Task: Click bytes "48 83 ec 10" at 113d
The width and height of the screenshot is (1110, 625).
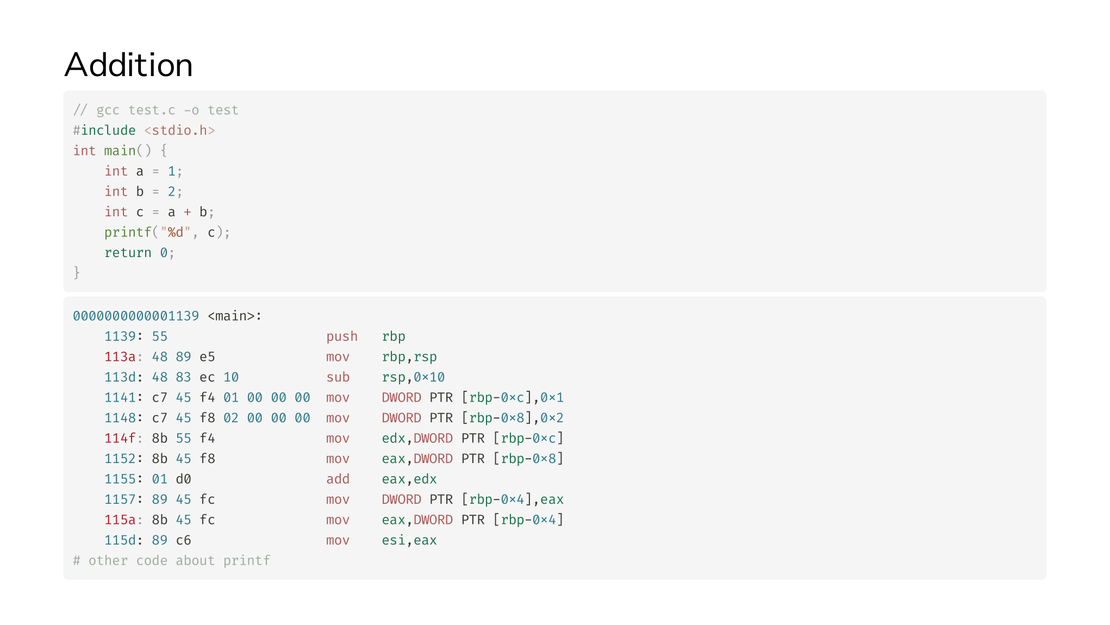Action: [196, 377]
